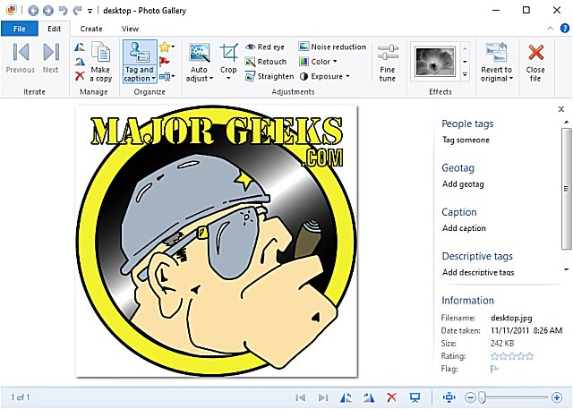Open the File menu
The height and width of the screenshot is (409, 573).
tap(19, 29)
